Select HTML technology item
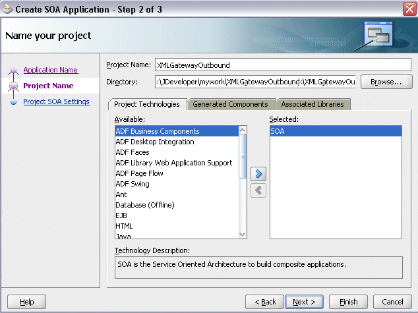Viewport: 418px width, 313px height. click(x=177, y=226)
